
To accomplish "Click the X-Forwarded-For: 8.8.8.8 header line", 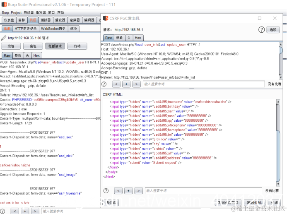I will point(18,104).
